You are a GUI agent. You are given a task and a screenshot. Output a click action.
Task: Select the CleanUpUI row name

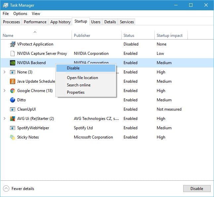tap(27, 109)
